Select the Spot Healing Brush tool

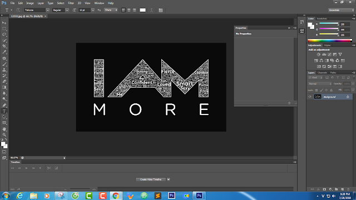(4, 58)
